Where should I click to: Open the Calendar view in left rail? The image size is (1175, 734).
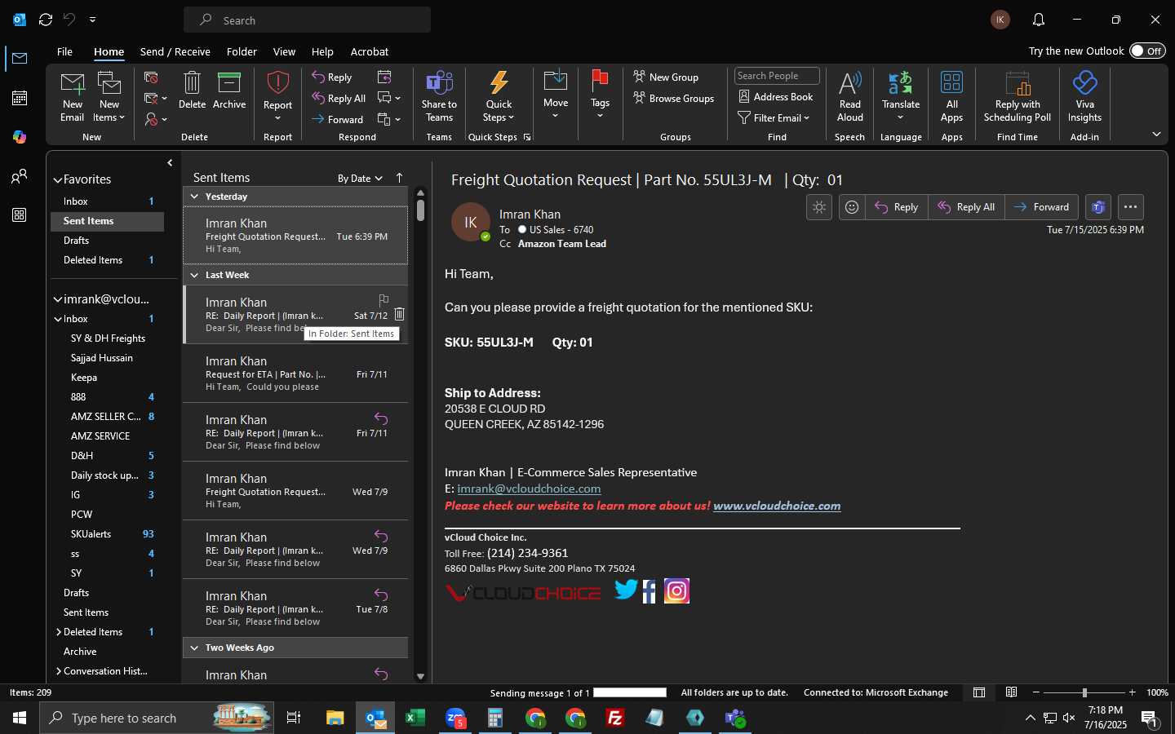coord(20,98)
